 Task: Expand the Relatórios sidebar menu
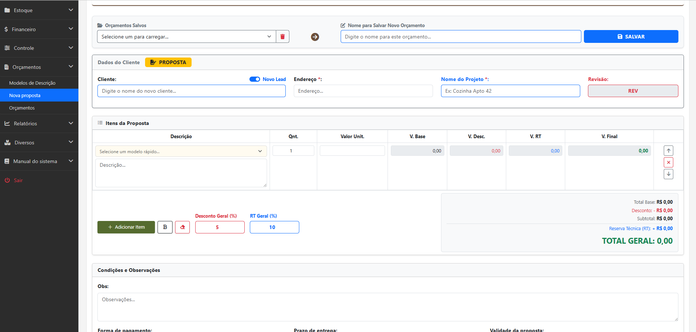(39, 123)
